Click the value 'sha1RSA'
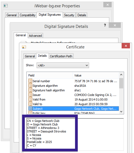Screen dimensions: 134x153 [x=80, y=86]
